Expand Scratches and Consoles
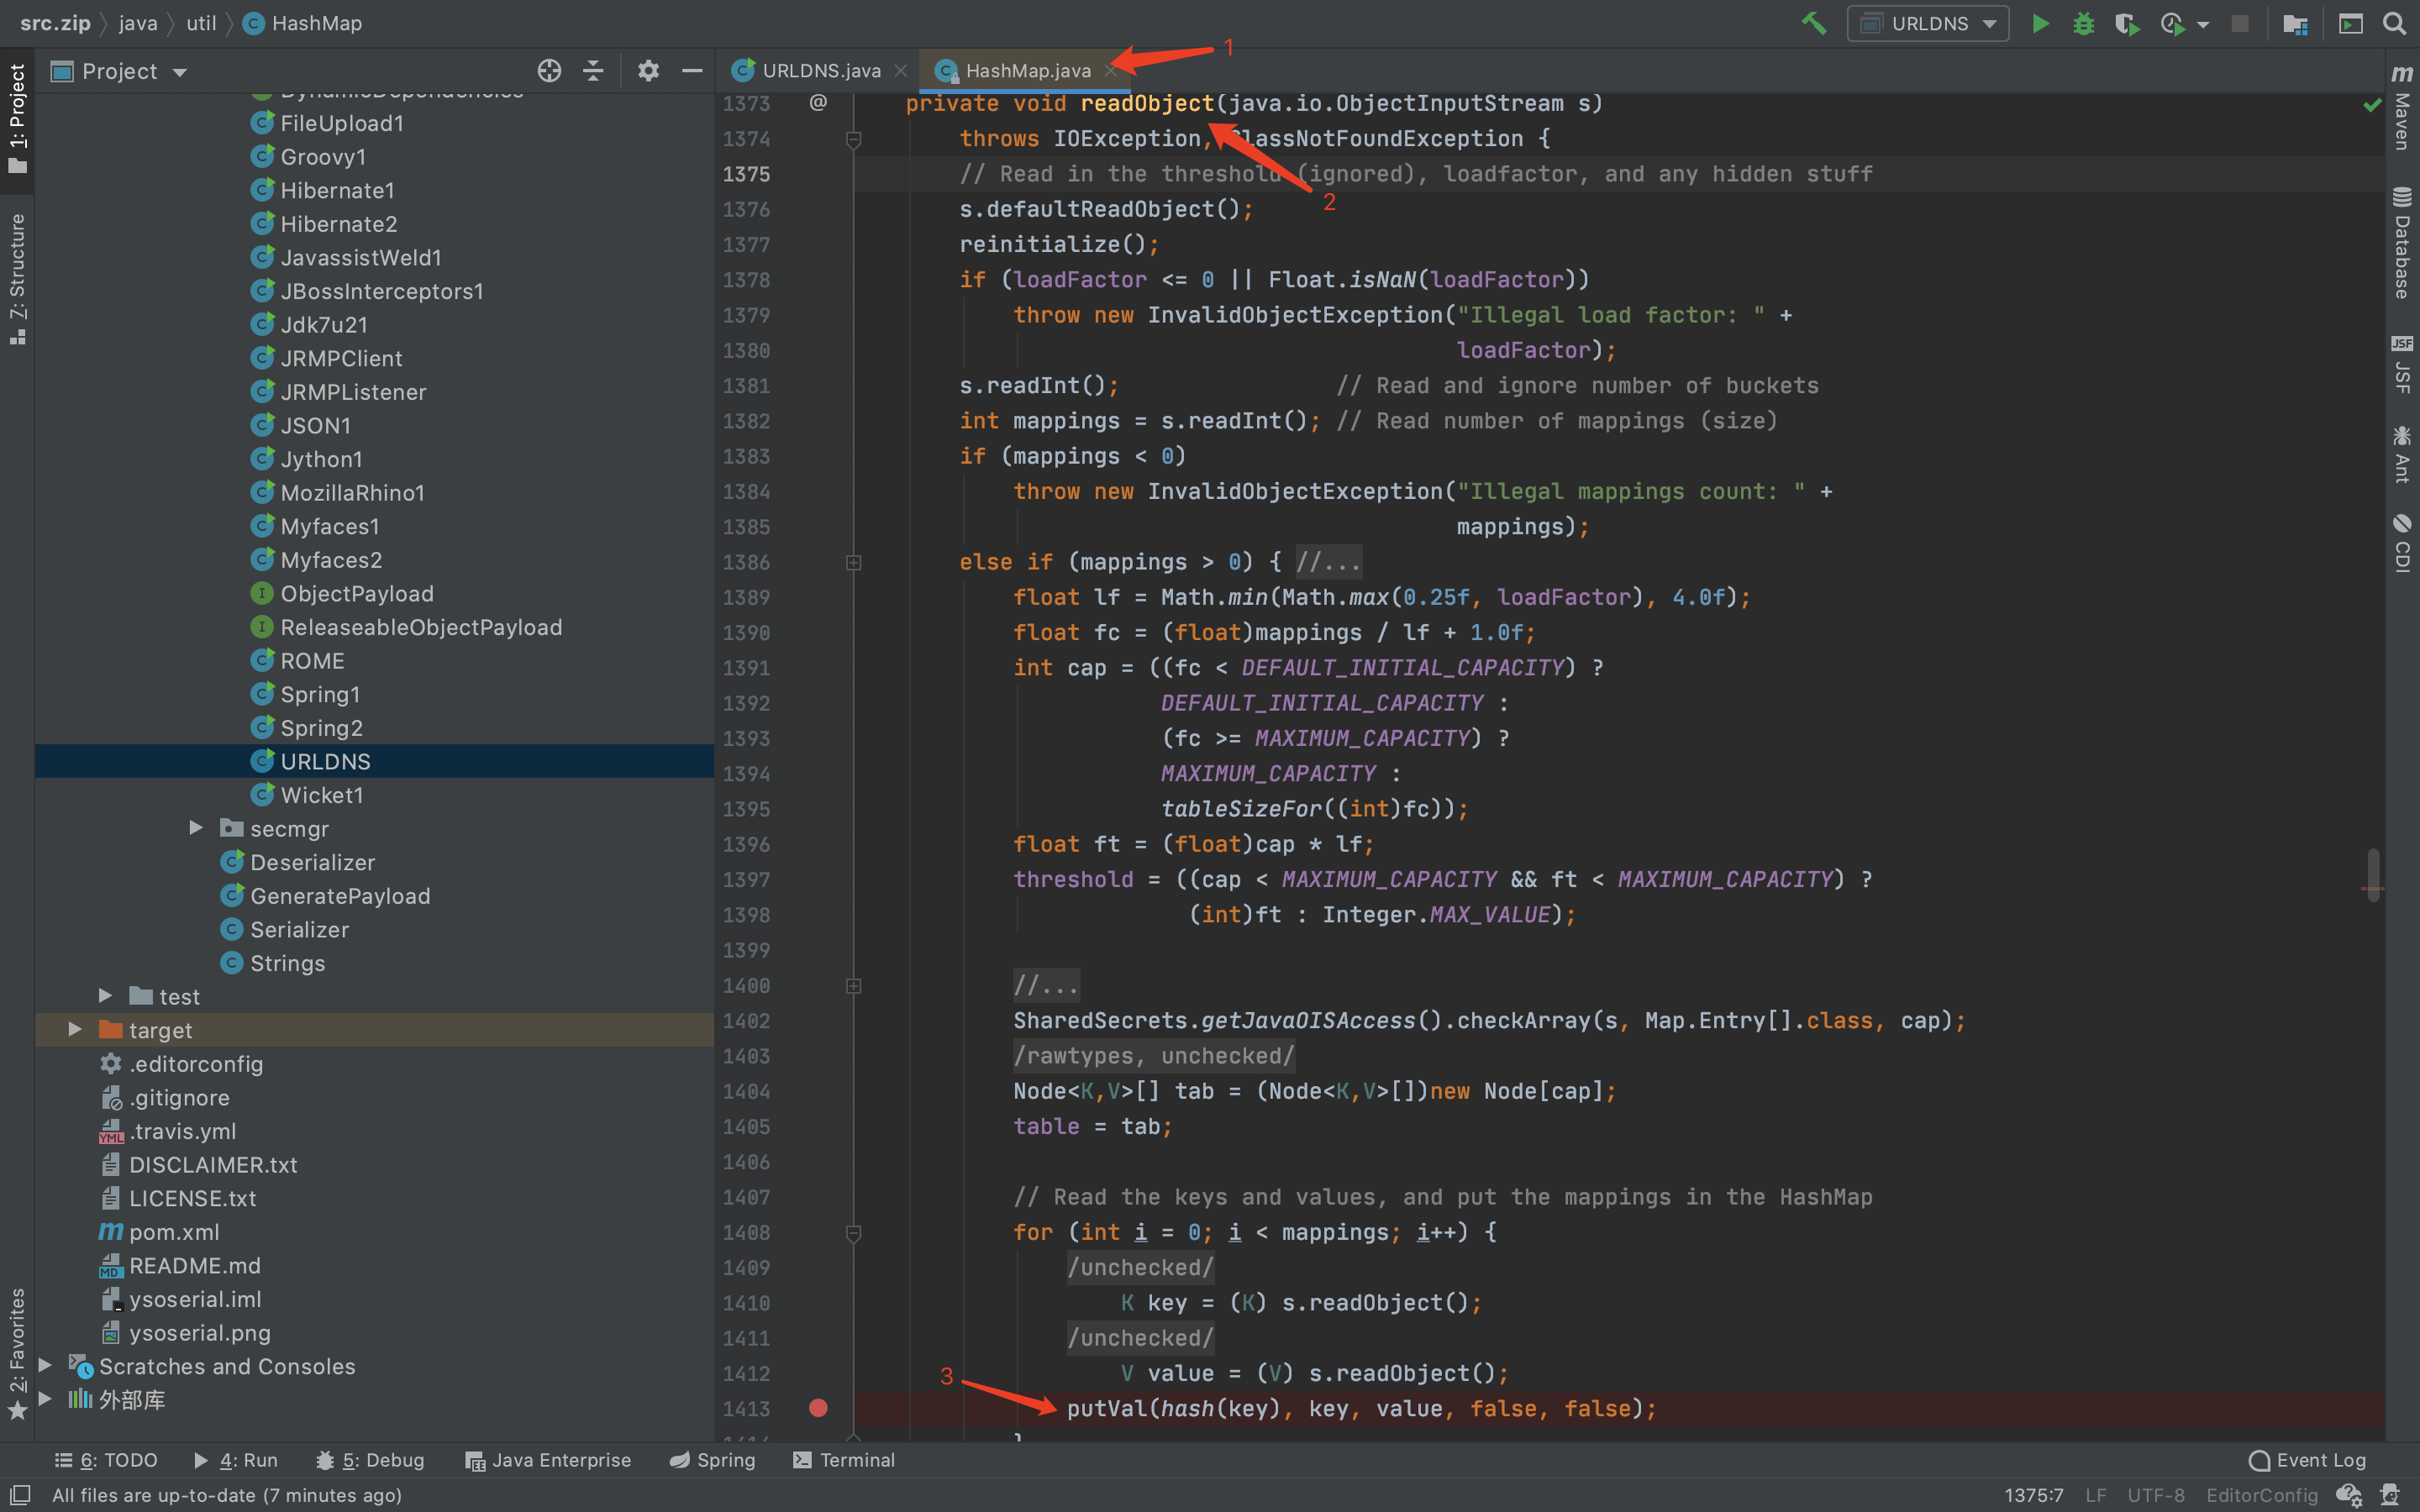This screenshot has height=1512, width=2420. pyautogui.click(x=45, y=1365)
